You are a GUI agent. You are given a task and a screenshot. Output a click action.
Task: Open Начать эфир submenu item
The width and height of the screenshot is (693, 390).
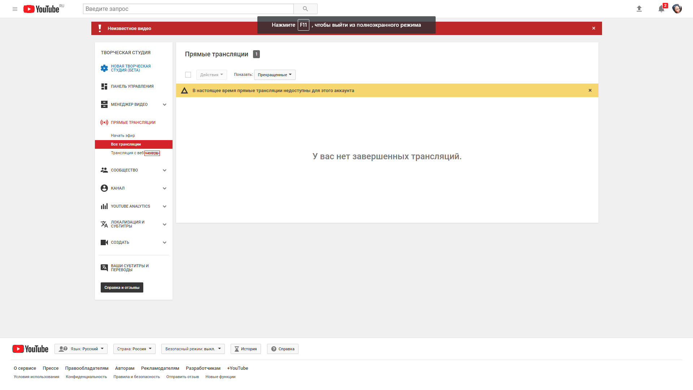123,135
